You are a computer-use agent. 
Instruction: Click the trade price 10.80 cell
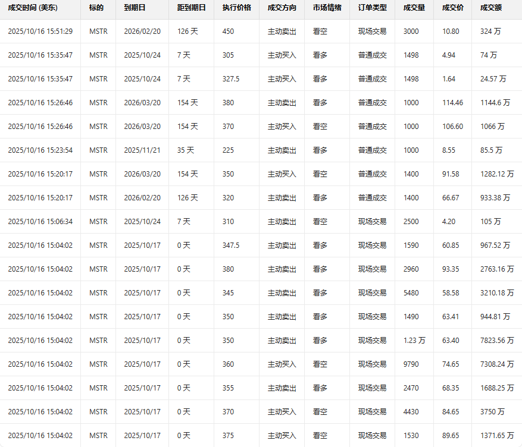click(451, 32)
